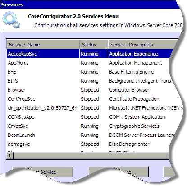187x186 pixels.
Task: Click the Service_Name column header
Action: (43, 45)
